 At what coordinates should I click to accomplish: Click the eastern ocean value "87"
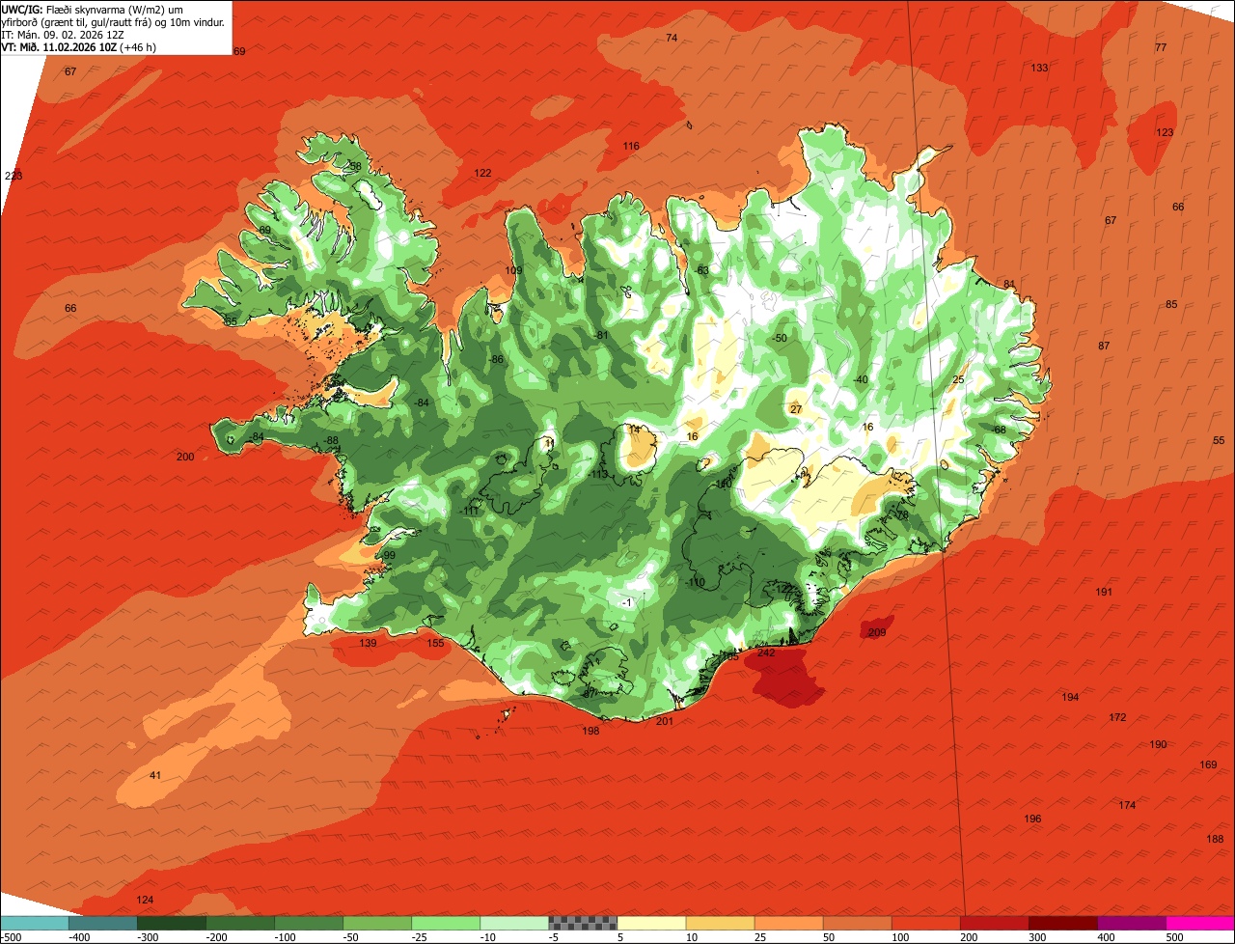[1104, 346]
